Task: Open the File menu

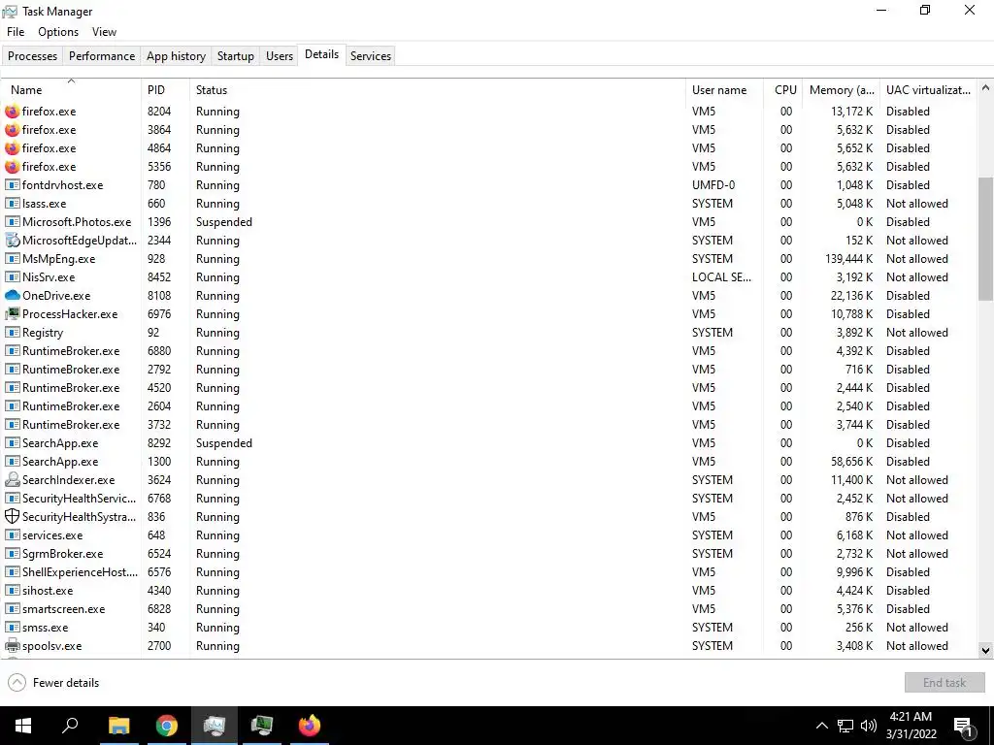Action: tap(16, 32)
